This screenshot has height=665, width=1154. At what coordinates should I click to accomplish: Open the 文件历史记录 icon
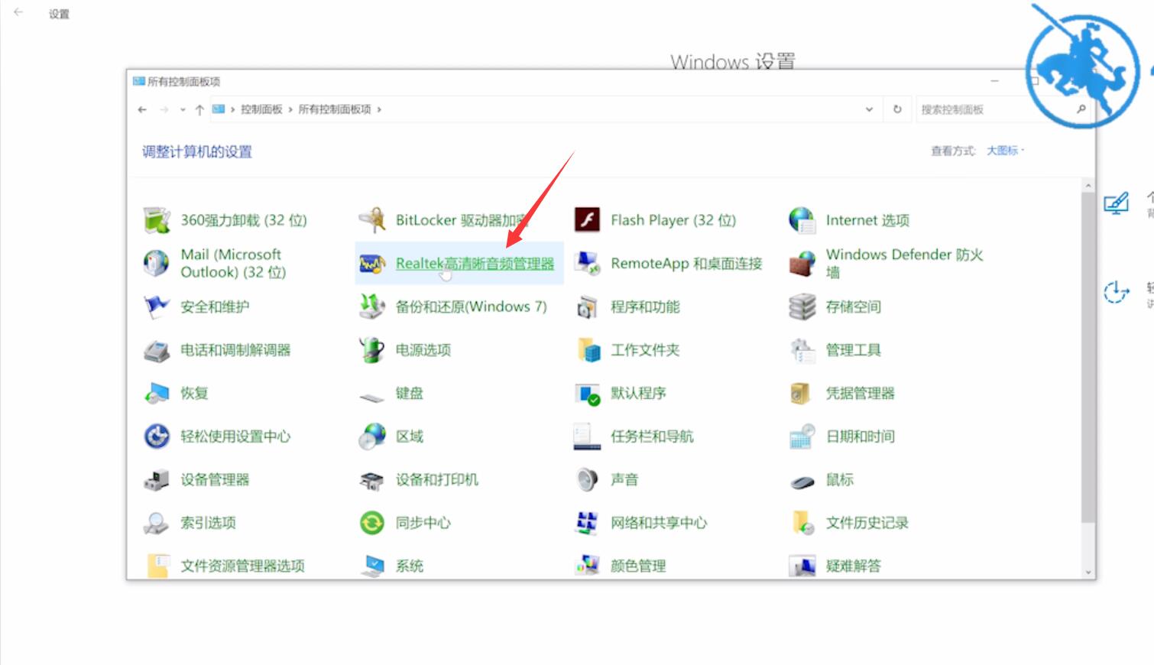coord(802,523)
